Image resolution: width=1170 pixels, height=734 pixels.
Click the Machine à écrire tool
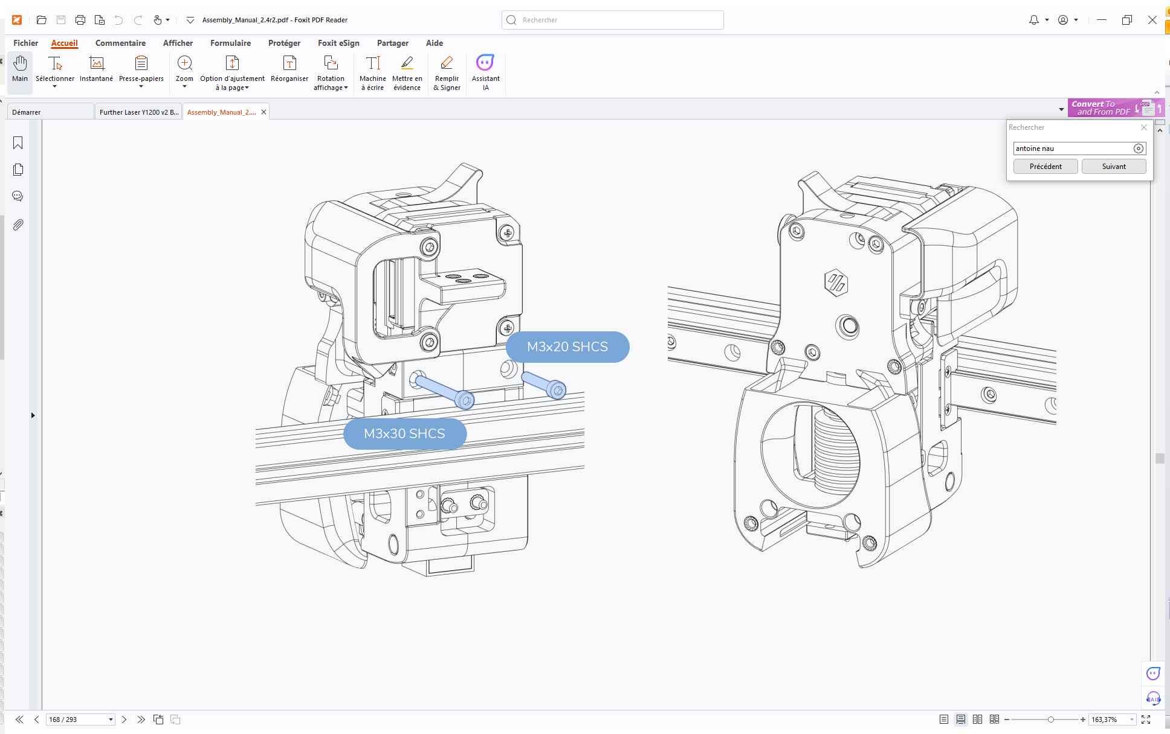coord(373,72)
